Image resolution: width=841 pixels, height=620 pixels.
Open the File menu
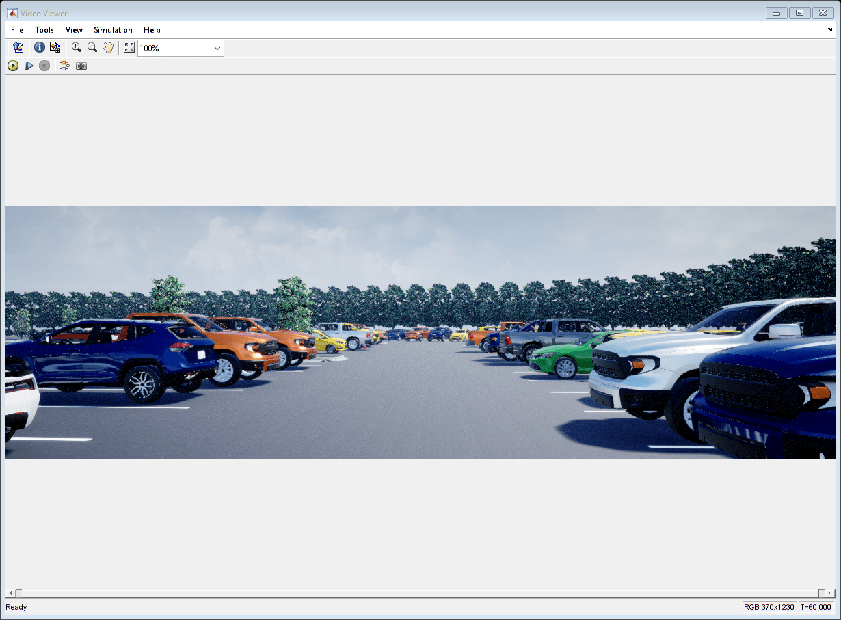17,30
